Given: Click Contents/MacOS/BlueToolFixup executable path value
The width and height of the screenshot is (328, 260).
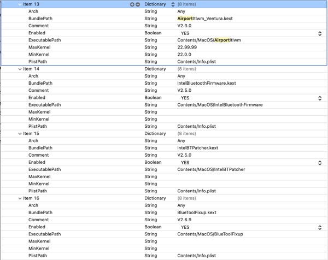Looking at the screenshot, I should [210, 234].
